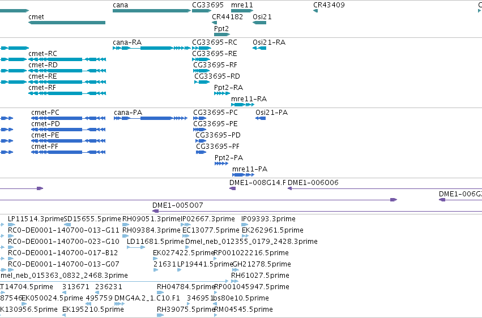Select the RH09384.3prime EST label

(x=152, y=230)
